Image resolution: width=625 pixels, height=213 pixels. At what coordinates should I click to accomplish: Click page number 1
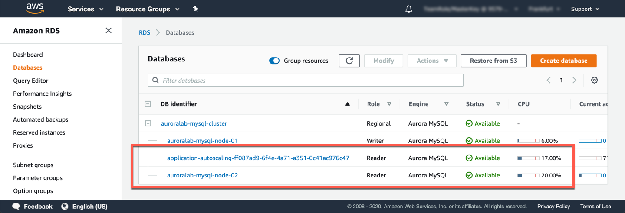point(561,80)
